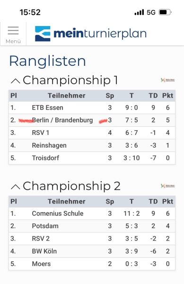The image size is (184, 284).
Task: Tap the sponsor logo beside Championship 1
Action: tap(168, 80)
